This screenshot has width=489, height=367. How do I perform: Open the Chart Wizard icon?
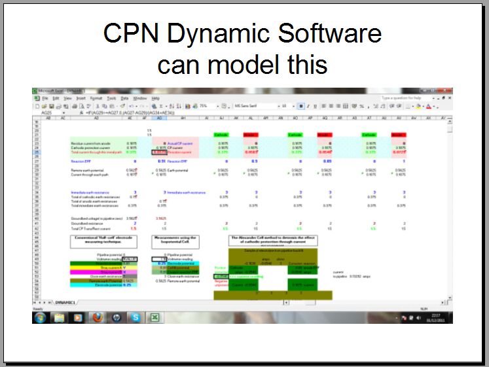(x=188, y=106)
